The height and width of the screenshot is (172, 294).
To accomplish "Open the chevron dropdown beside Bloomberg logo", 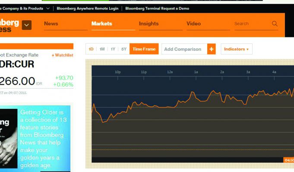I will (x=27, y=25).
